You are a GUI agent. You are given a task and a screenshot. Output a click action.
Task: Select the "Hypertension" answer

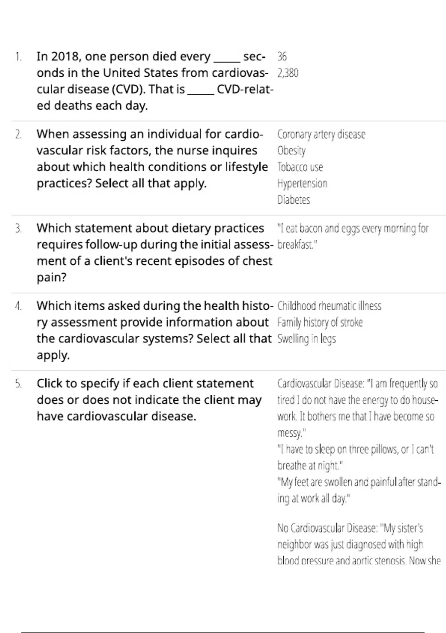(302, 184)
